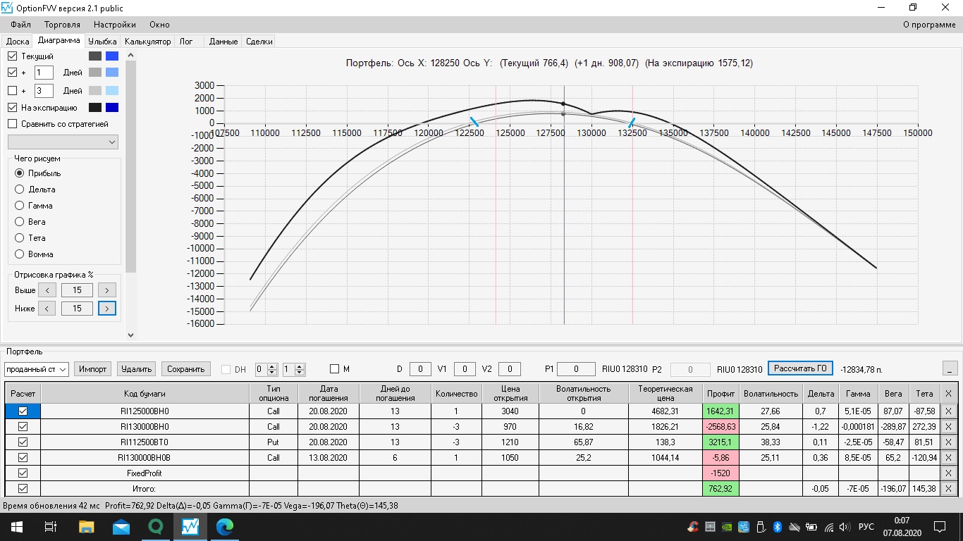Click the Bluetooth icon in system tray
963x541 pixels.
coord(778,527)
